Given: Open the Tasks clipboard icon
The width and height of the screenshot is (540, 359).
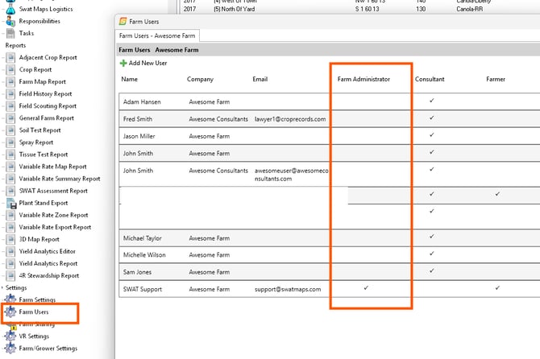Looking at the screenshot, I should point(10,33).
